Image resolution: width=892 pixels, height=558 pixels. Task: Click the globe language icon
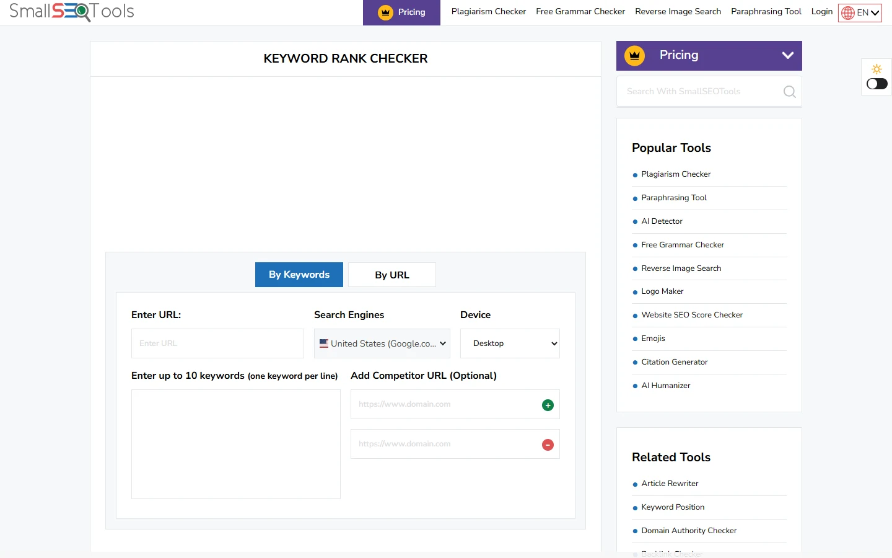point(848,13)
